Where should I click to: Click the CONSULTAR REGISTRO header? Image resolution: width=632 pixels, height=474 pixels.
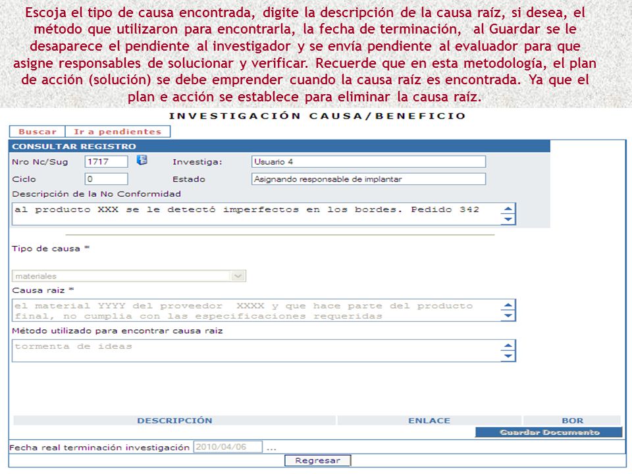(x=279, y=146)
